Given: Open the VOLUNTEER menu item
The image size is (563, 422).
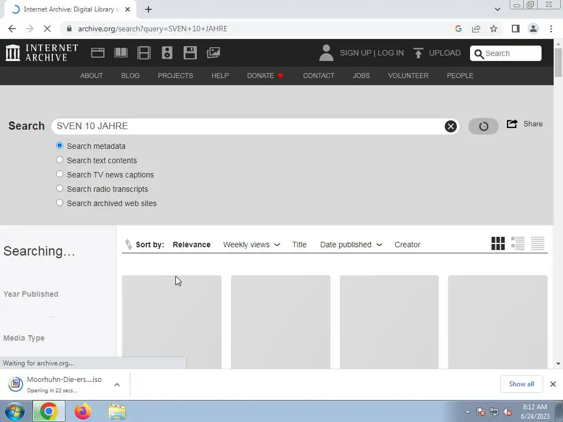Looking at the screenshot, I should 409,76.
